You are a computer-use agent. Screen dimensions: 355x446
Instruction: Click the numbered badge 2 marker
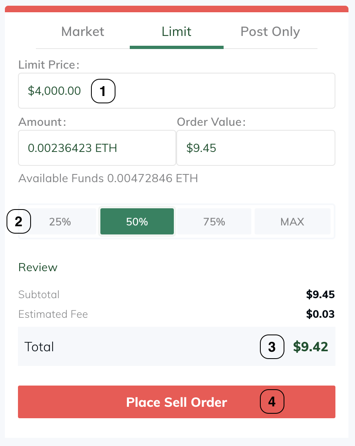(x=19, y=221)
